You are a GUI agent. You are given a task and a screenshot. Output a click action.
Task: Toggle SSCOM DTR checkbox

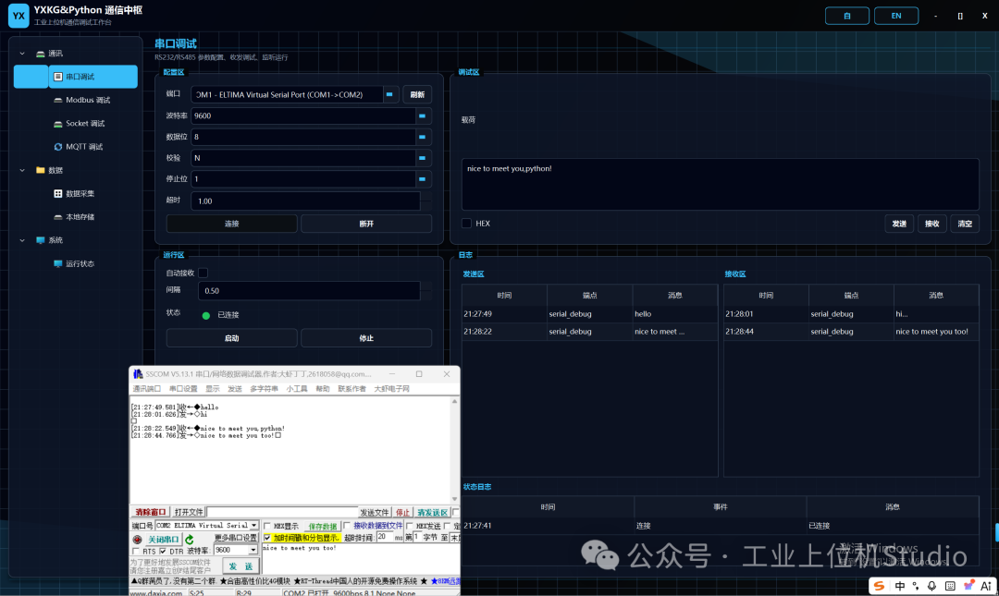[163, 551]
